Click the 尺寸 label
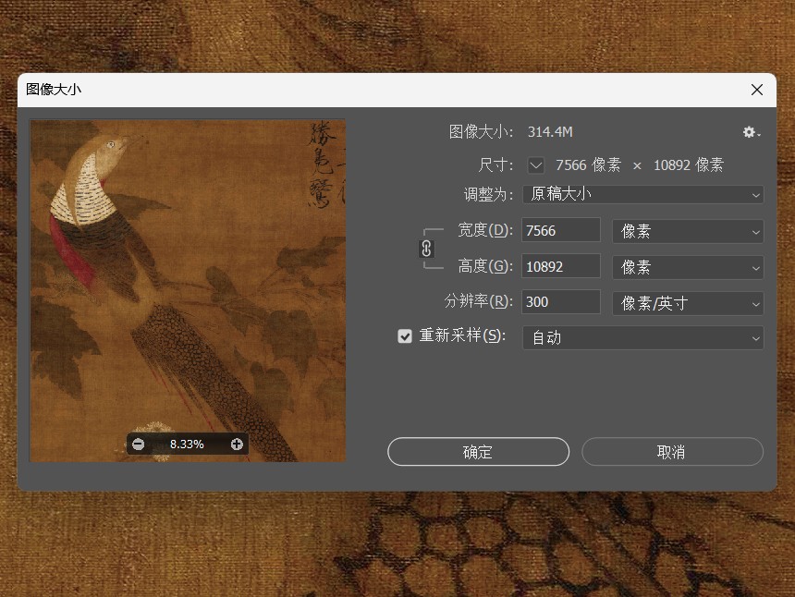 (495, 165)
